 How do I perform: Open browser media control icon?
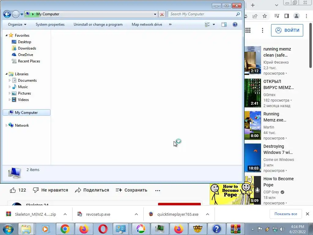click(x=277, y=16)
